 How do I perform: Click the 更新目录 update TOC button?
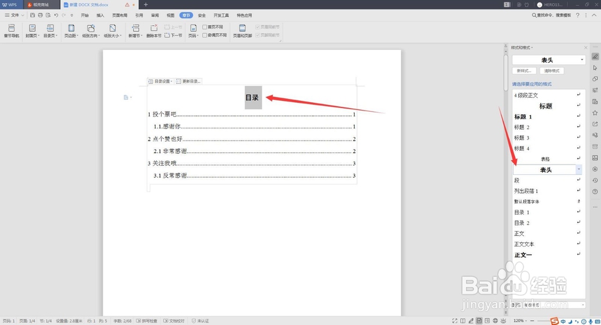189,81
